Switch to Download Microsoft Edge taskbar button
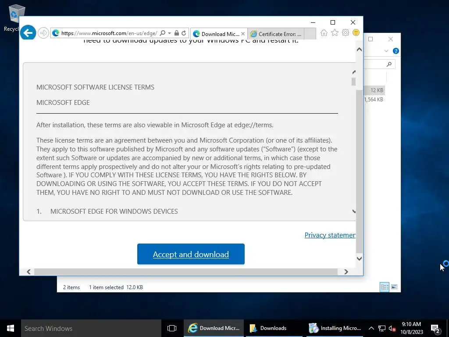This screenshot has height=337, width=449. [214, 328]
